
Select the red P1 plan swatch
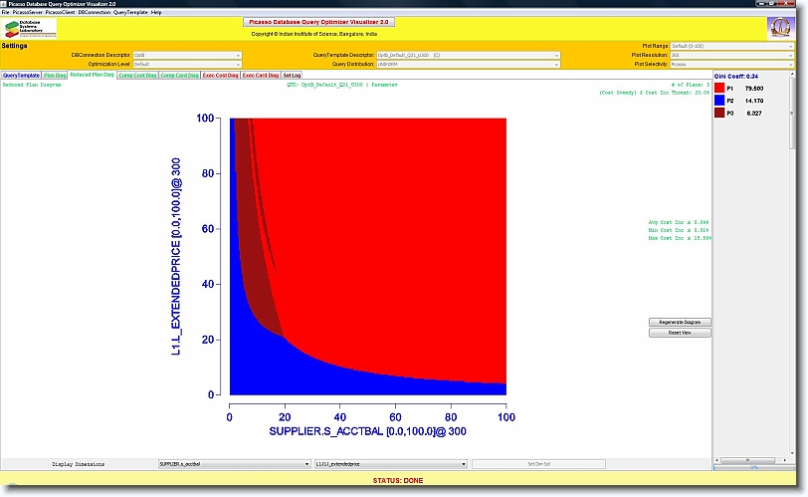(x=720, y=89)
